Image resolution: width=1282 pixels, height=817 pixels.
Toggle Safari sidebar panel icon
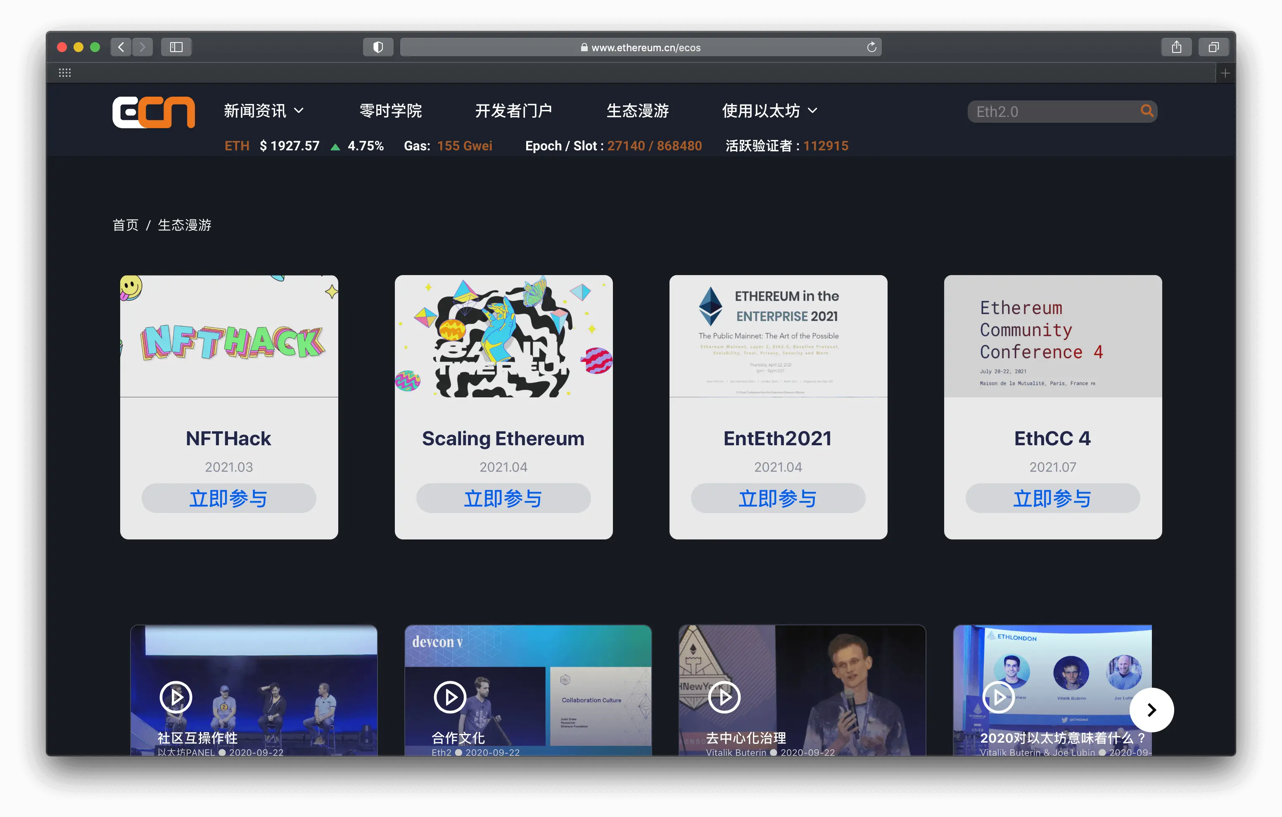click(x=176, y=47)
